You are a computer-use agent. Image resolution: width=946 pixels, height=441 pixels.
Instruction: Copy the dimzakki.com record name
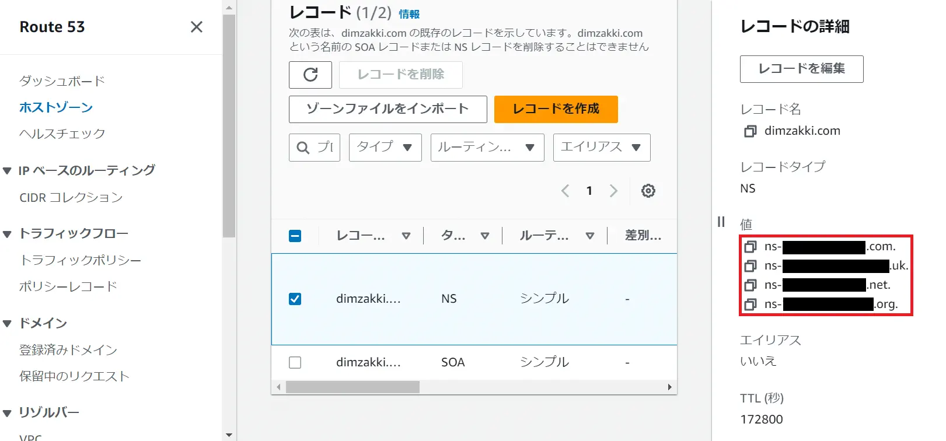[x=750, y=131]
